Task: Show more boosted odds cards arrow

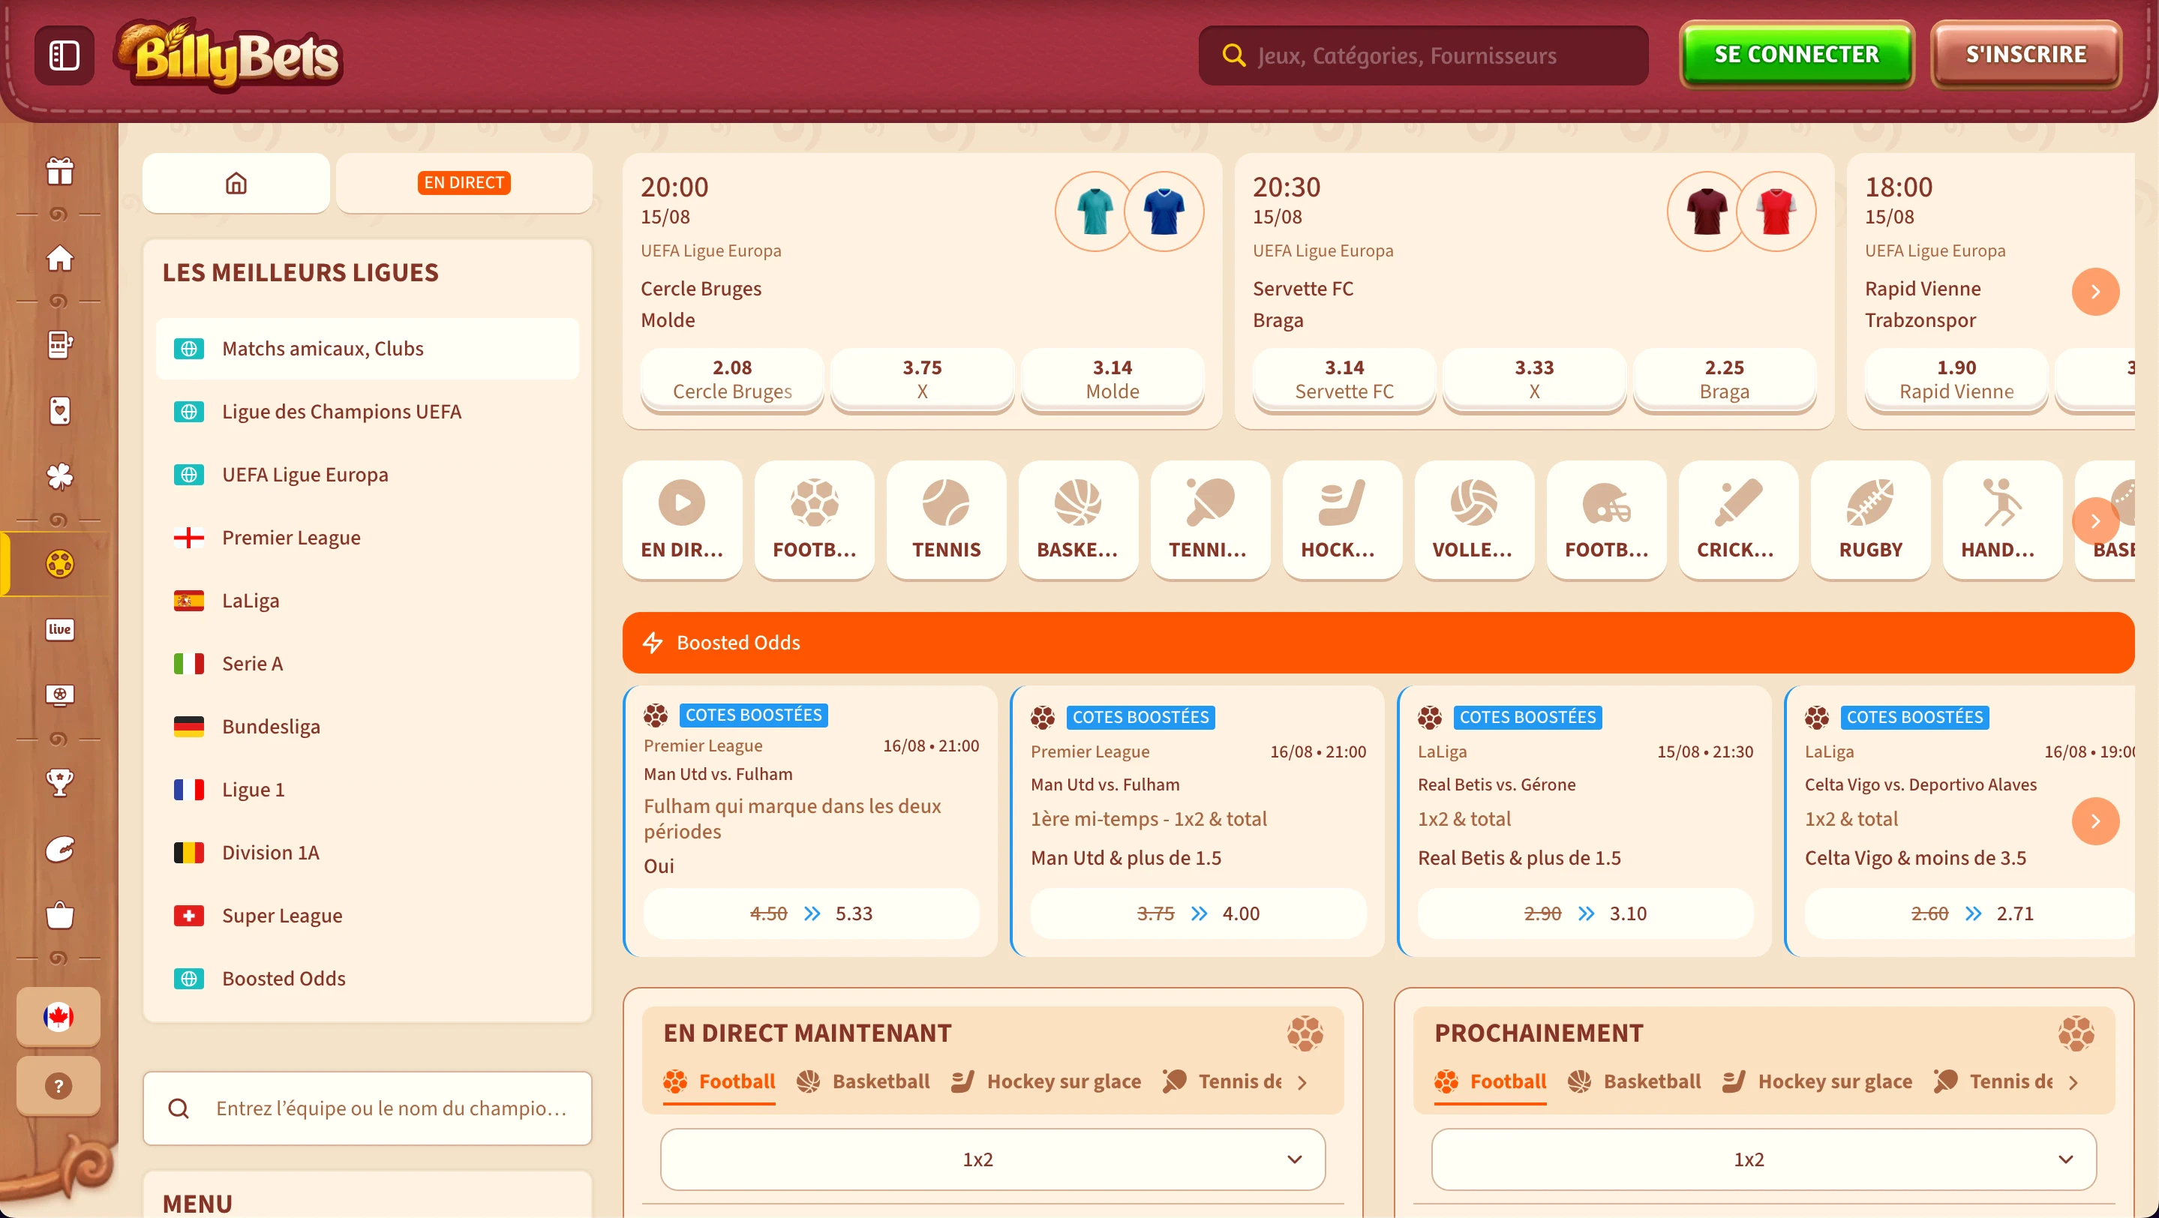Action: tap(2095, 821)
